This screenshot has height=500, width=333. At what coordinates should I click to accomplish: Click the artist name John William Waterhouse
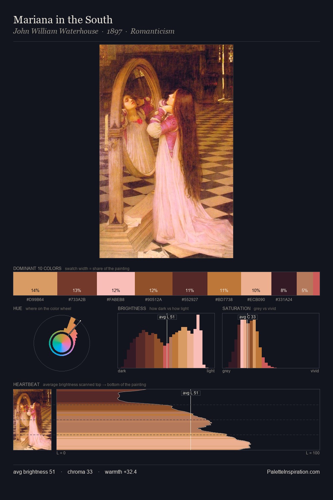[56, 31]
